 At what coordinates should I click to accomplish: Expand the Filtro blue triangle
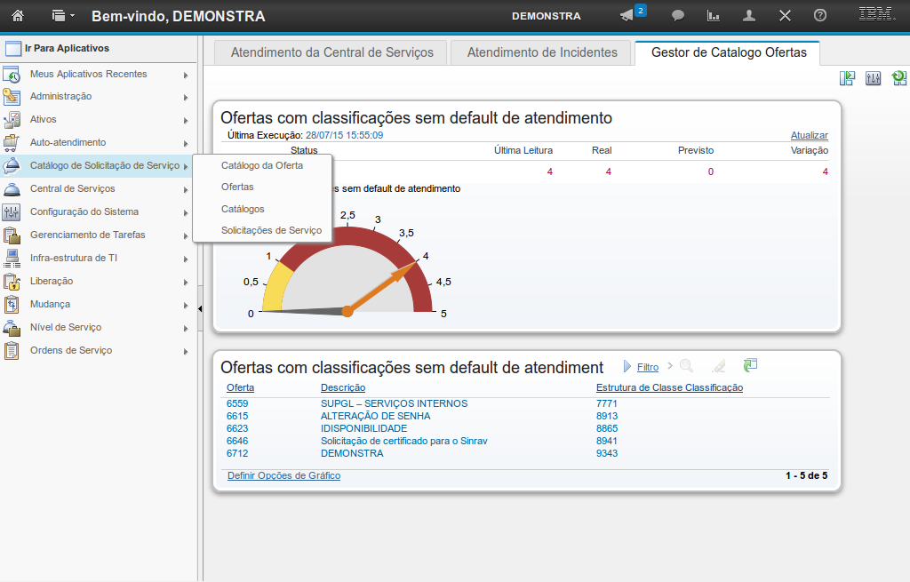pos(627,366)
